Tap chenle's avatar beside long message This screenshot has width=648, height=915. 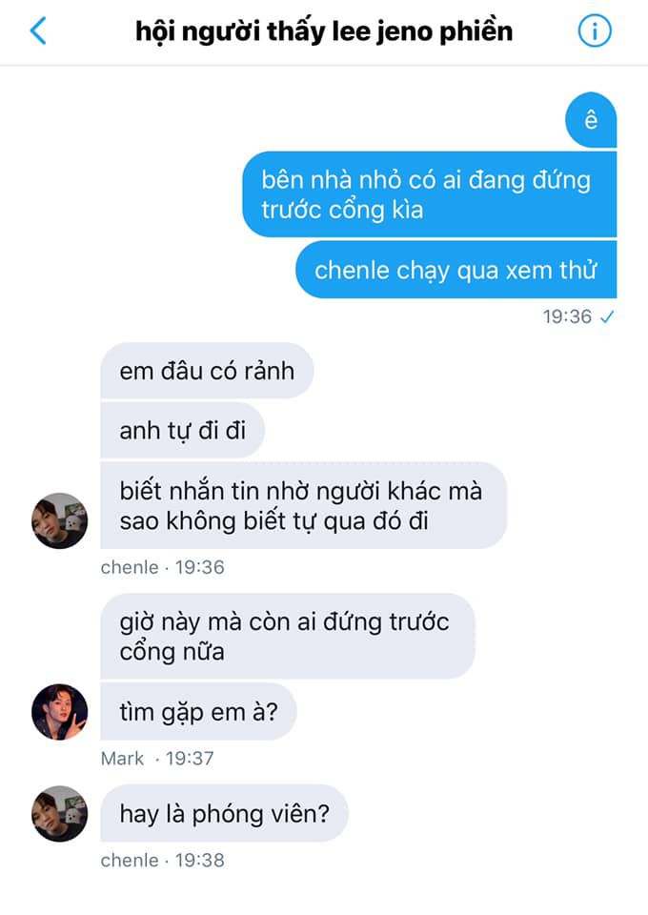coord(59,520)
